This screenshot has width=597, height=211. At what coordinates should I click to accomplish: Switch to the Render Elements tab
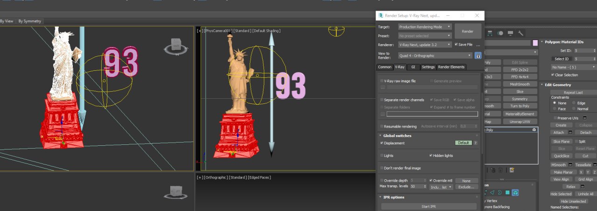[451, 67]
